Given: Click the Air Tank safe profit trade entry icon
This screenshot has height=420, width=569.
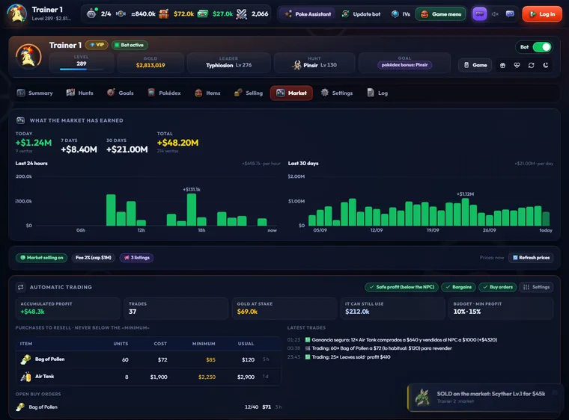Looking at the screenshot, I should (308, 340).
